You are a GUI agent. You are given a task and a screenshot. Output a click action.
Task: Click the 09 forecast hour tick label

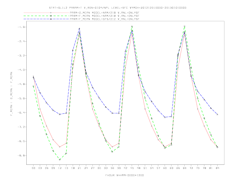click(x=53, y=168)
